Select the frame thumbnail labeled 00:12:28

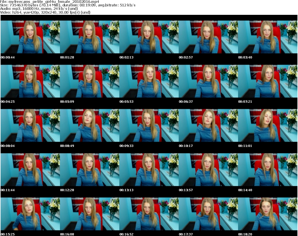point(90,170)
